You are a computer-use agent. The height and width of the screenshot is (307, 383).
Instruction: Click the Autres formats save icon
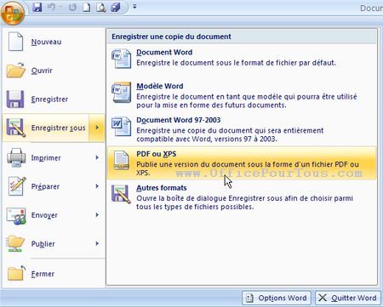click(x=121, y=194)
